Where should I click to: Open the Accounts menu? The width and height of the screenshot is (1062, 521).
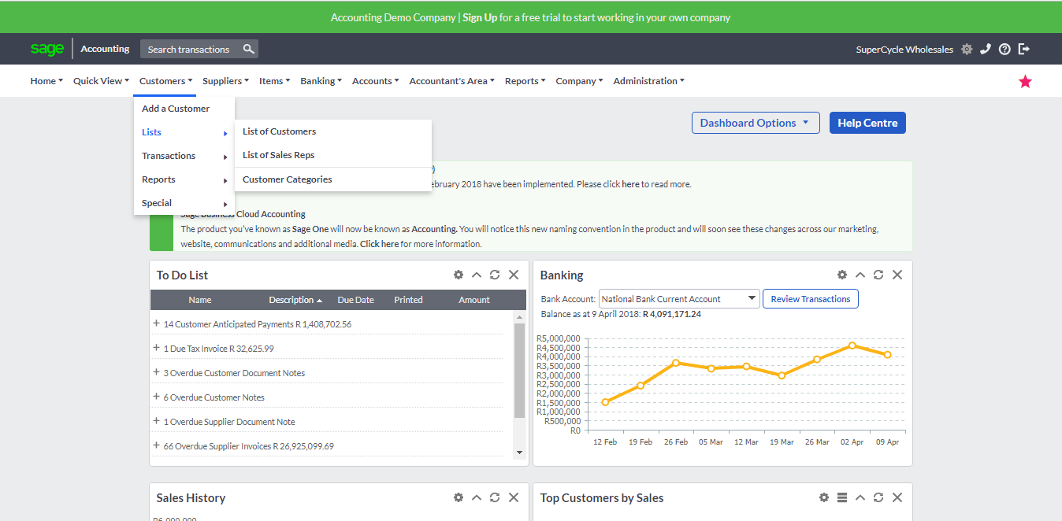[375, 81]
